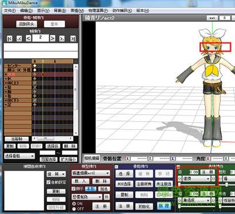Open the 选择骨骼 dropdown

(20, 156)
